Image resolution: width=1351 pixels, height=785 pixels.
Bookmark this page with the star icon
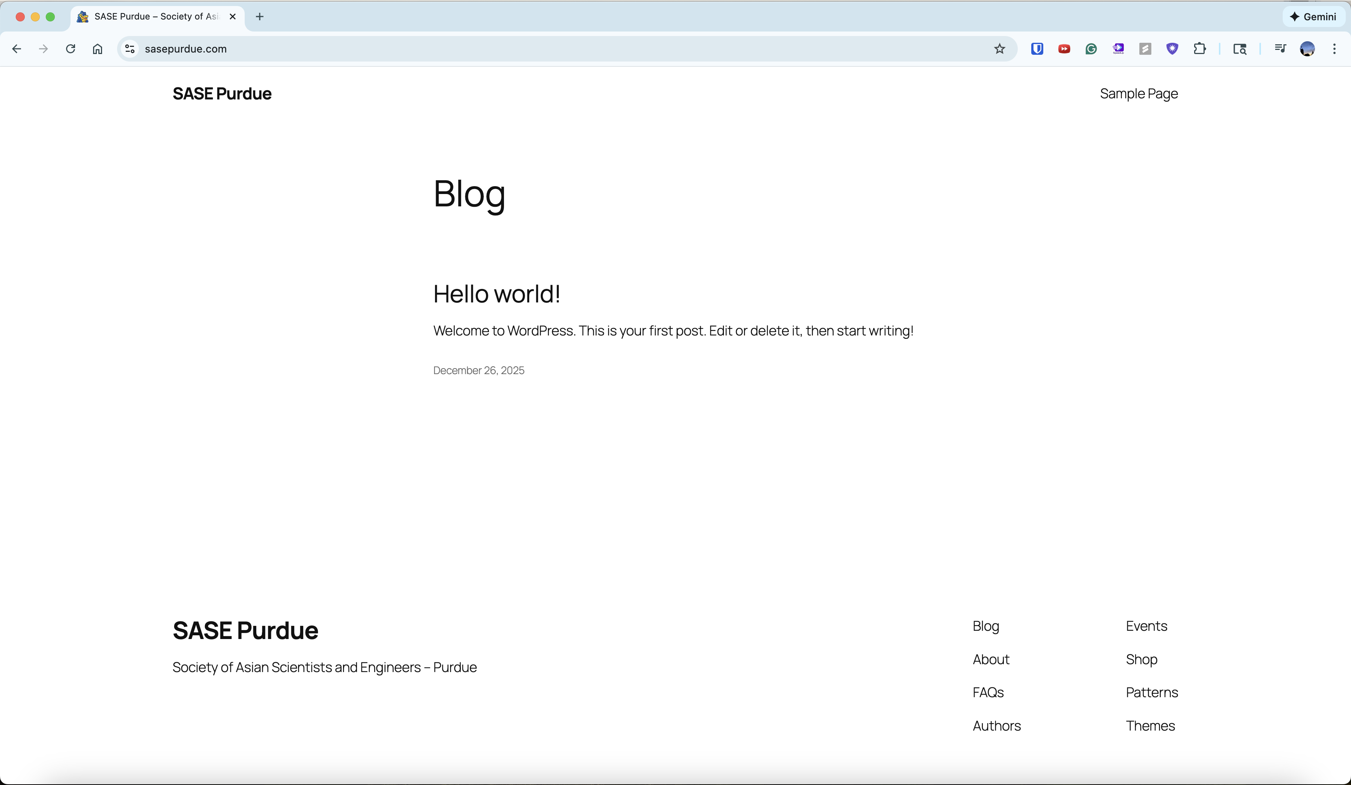[x=1000, y=49]
